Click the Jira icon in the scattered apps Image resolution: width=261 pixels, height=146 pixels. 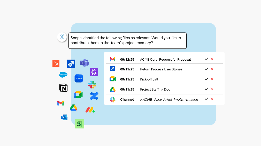click(x=71, y=64)
